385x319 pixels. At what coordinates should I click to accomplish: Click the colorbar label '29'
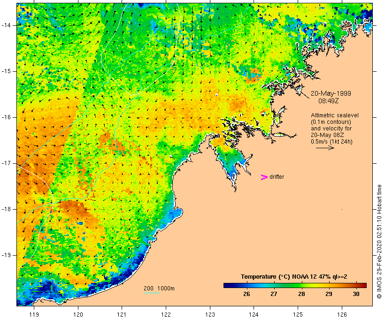(329, 294)
